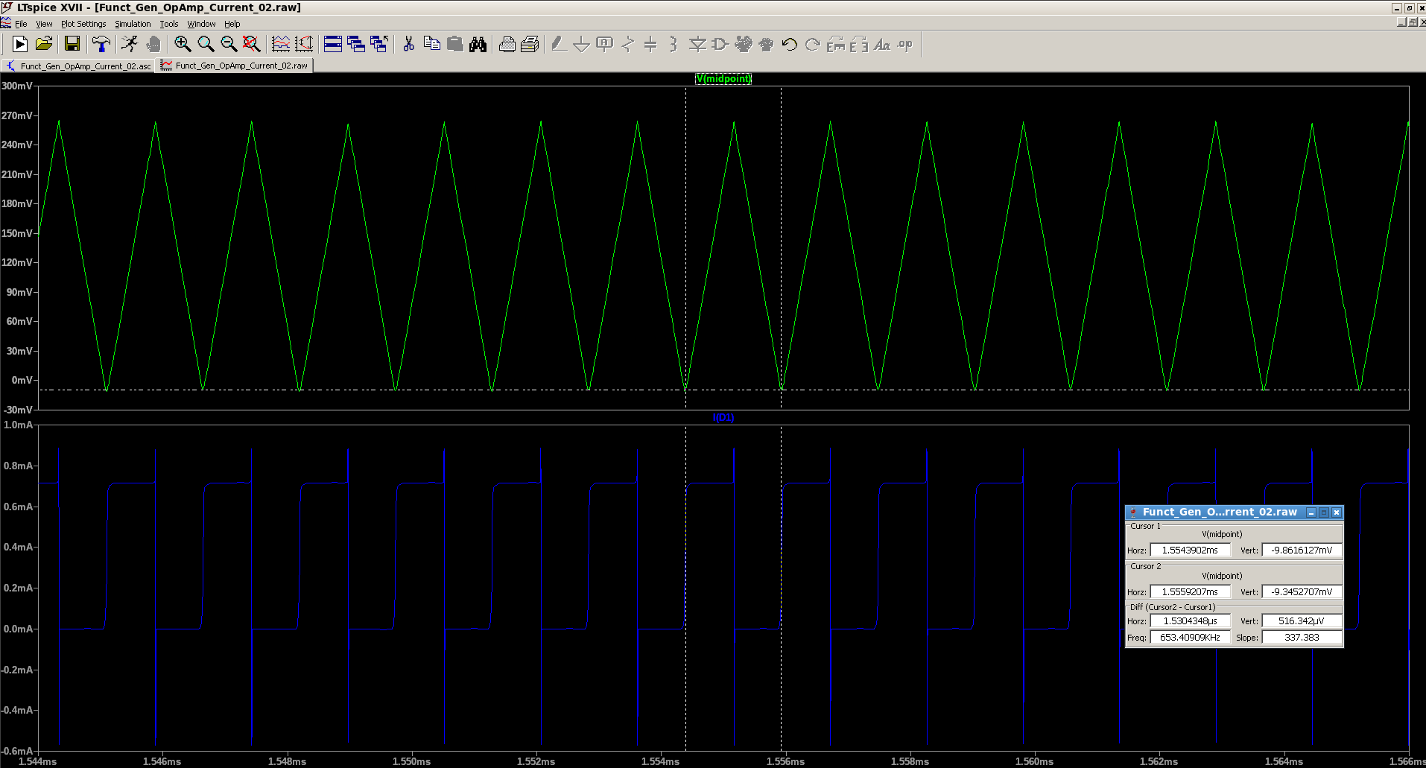Click Cursor 2 Horz value field

point(1190,592)
